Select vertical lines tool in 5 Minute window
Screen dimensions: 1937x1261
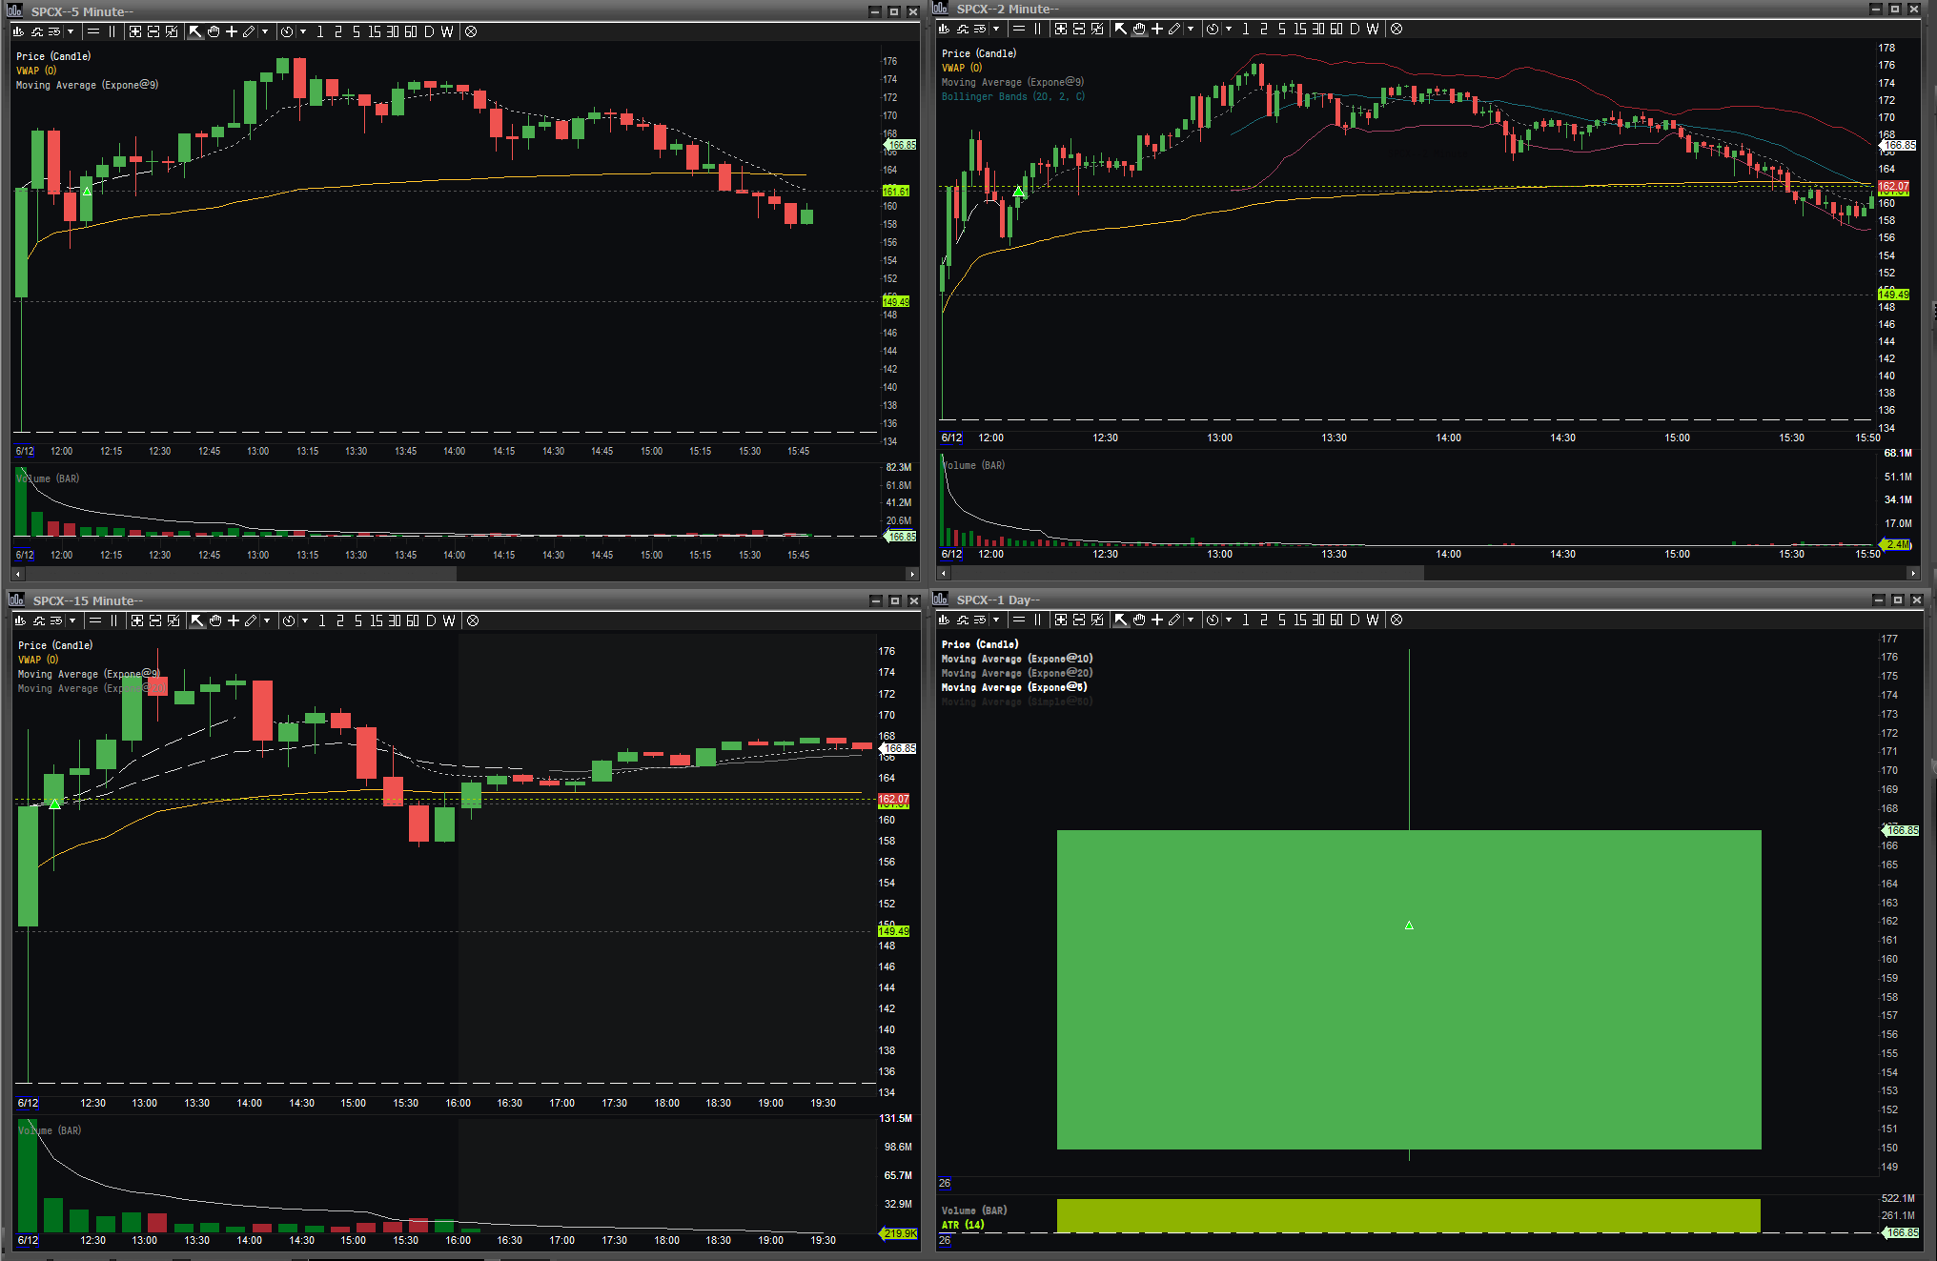112,31
